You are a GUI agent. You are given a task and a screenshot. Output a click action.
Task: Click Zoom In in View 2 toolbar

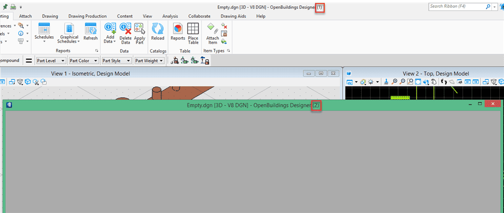pyautogui.click(x=394, y=82)
